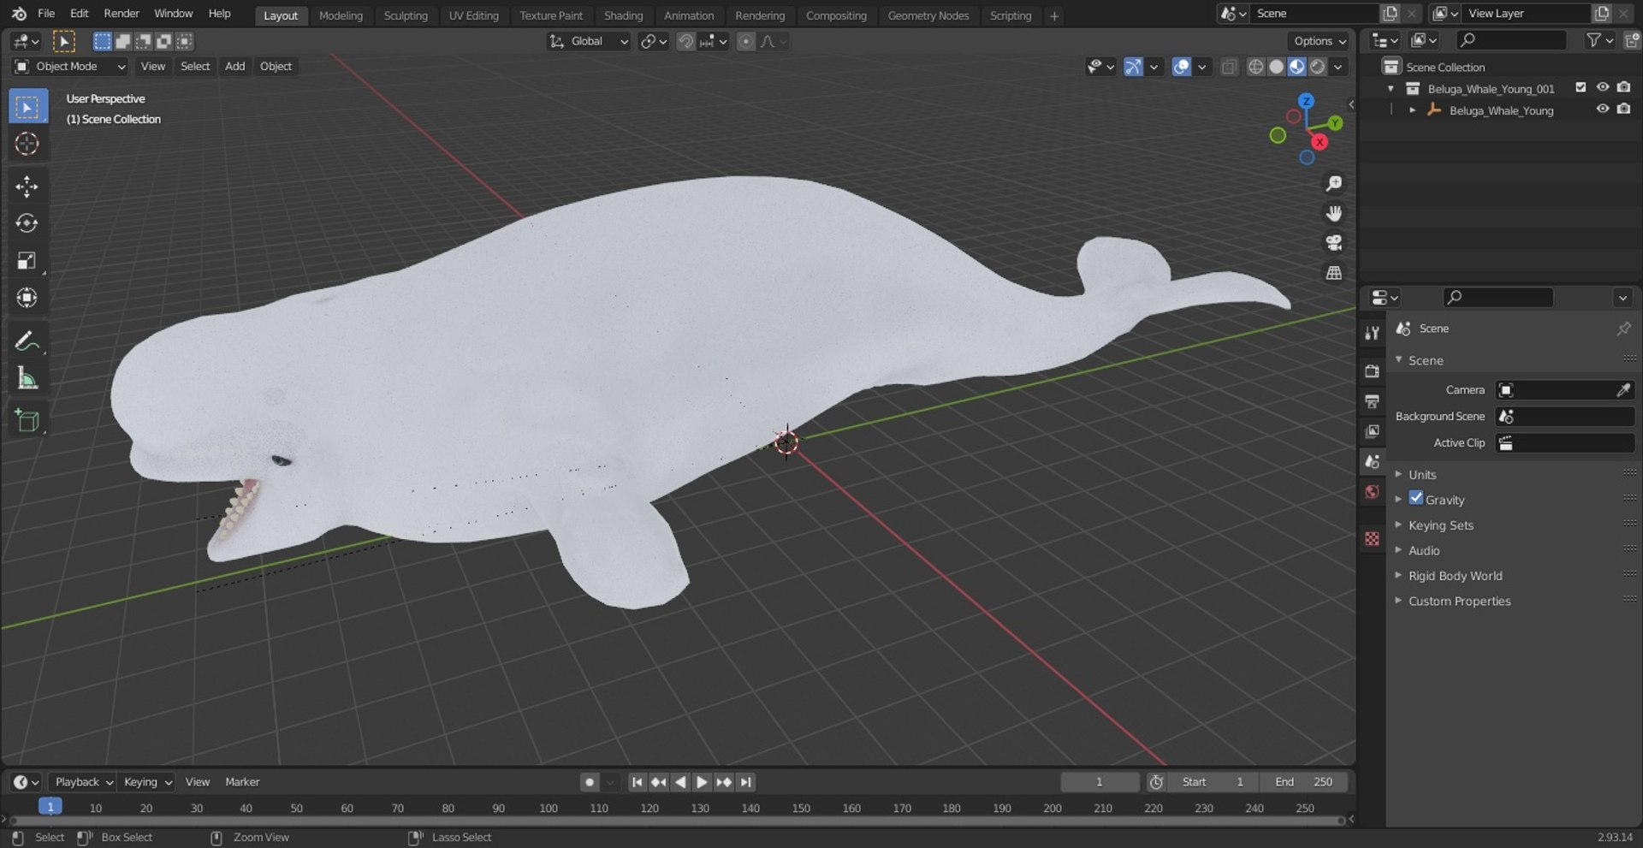Expand Beluga_Whale_Young in outliner

pyautogui.click(x=1412, y=110)
